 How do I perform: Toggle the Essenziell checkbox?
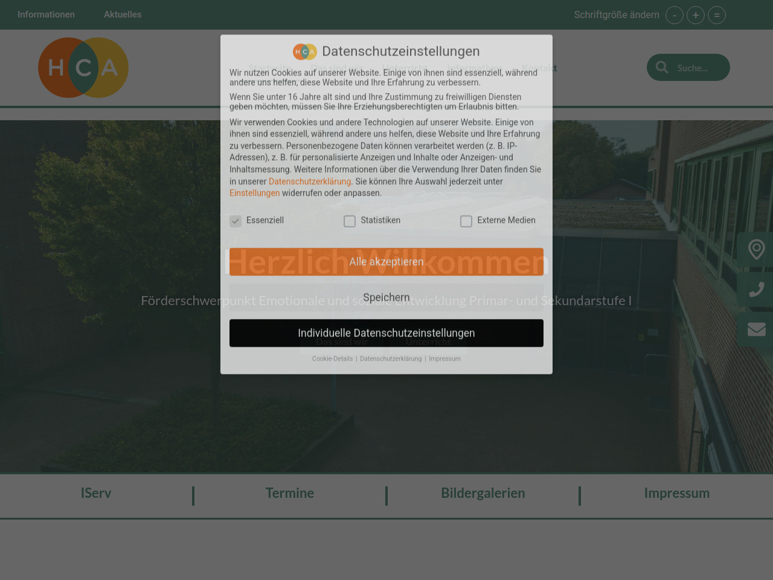pos(236,221)
